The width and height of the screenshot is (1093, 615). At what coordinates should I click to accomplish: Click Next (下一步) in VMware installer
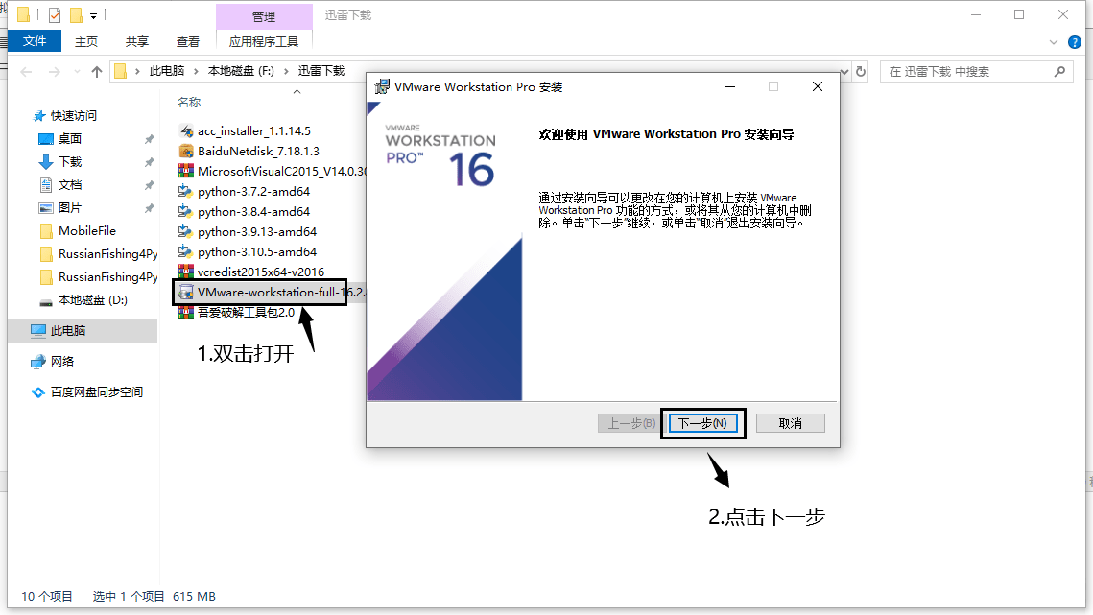(702, 423)
